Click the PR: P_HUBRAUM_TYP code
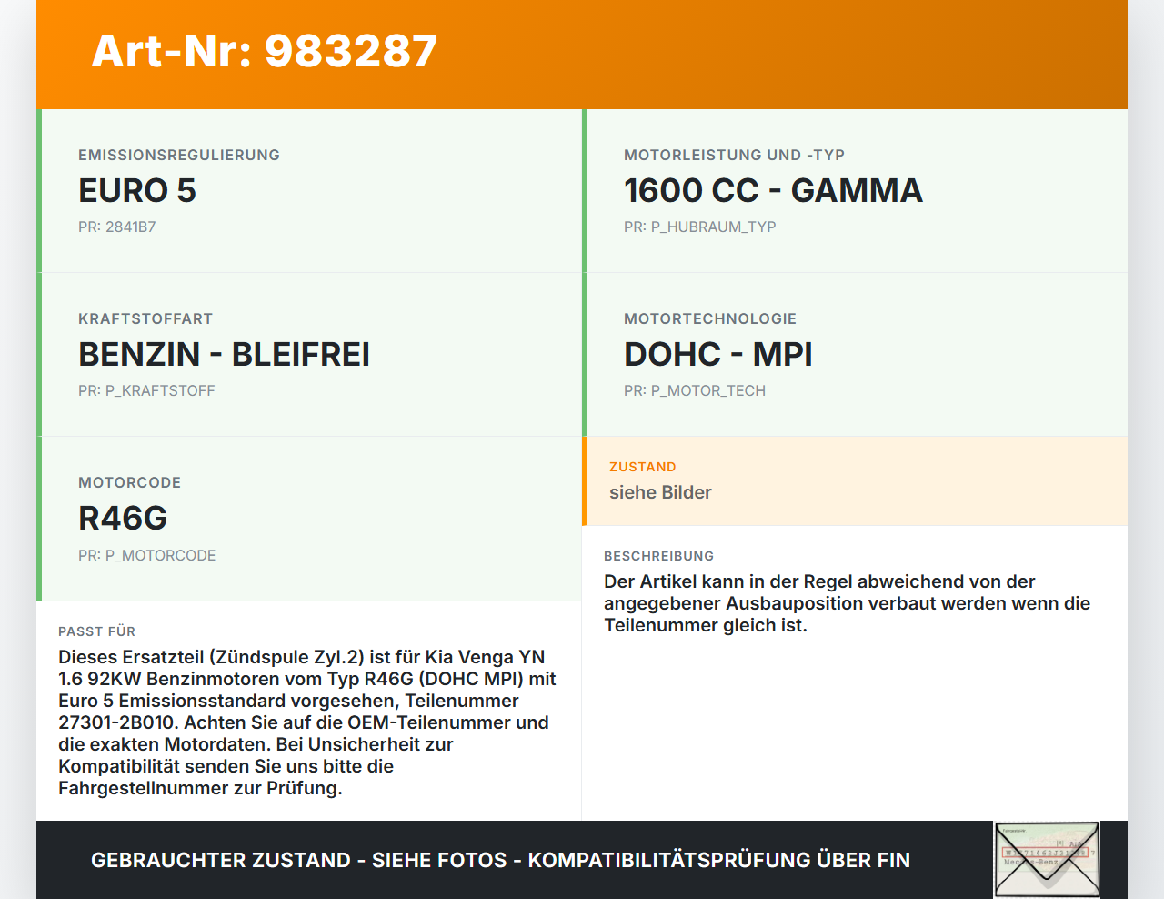This screenshot has height=899, width=1164. coord(699,227)
